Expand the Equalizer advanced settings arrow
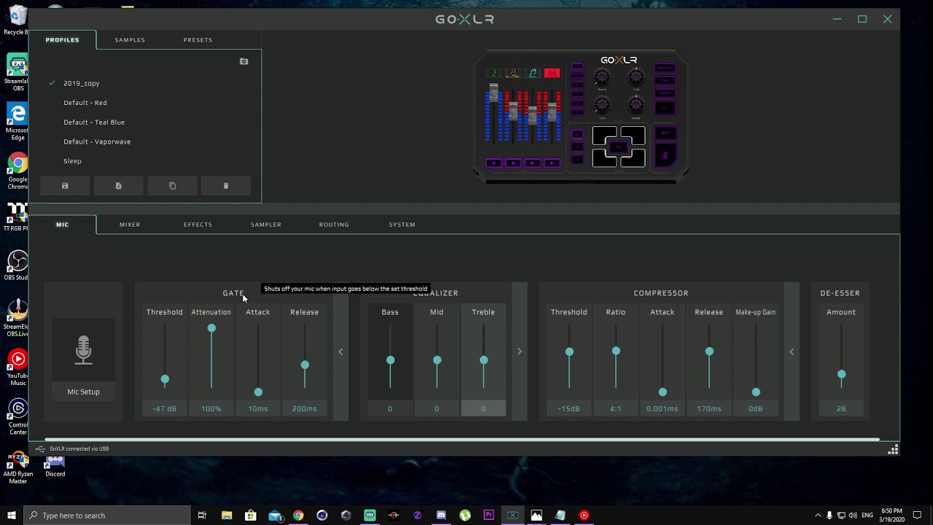The width and height of the screenshot is (933, 525). tap(520, 351)
